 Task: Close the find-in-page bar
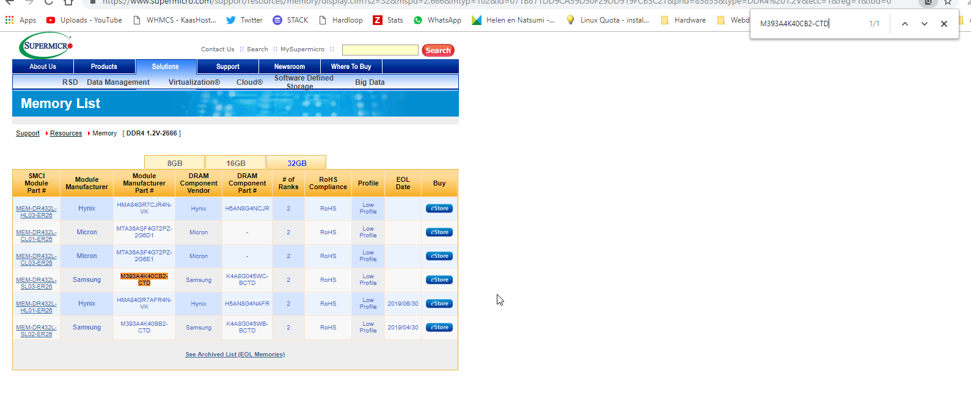pyautogui.click(x=944, y=24)
